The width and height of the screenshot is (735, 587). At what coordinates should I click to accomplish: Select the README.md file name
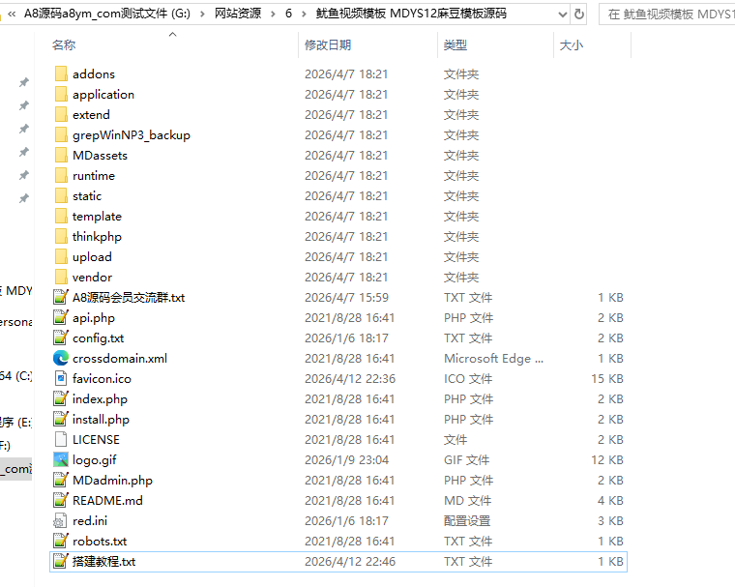tap(107, 501)
